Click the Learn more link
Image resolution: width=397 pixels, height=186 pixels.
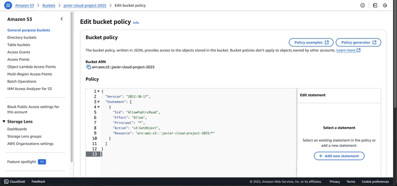(x=348, y=50)
